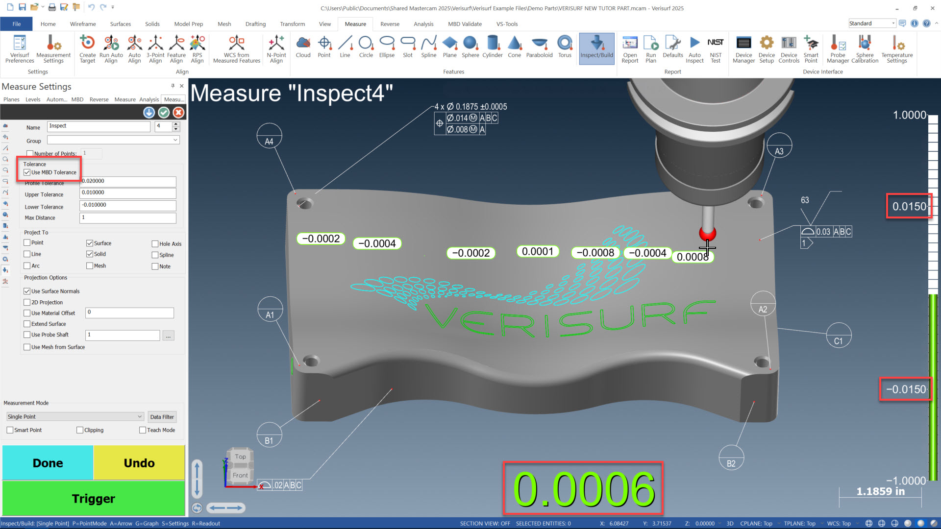
Task: Click the Top face of view cube
Action: [240, 457]
